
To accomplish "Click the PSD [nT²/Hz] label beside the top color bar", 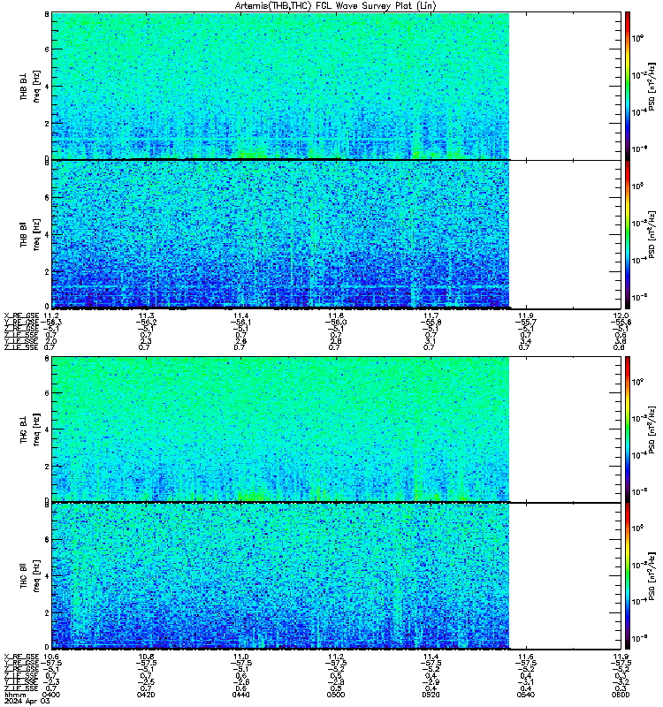I will point(652,87).
